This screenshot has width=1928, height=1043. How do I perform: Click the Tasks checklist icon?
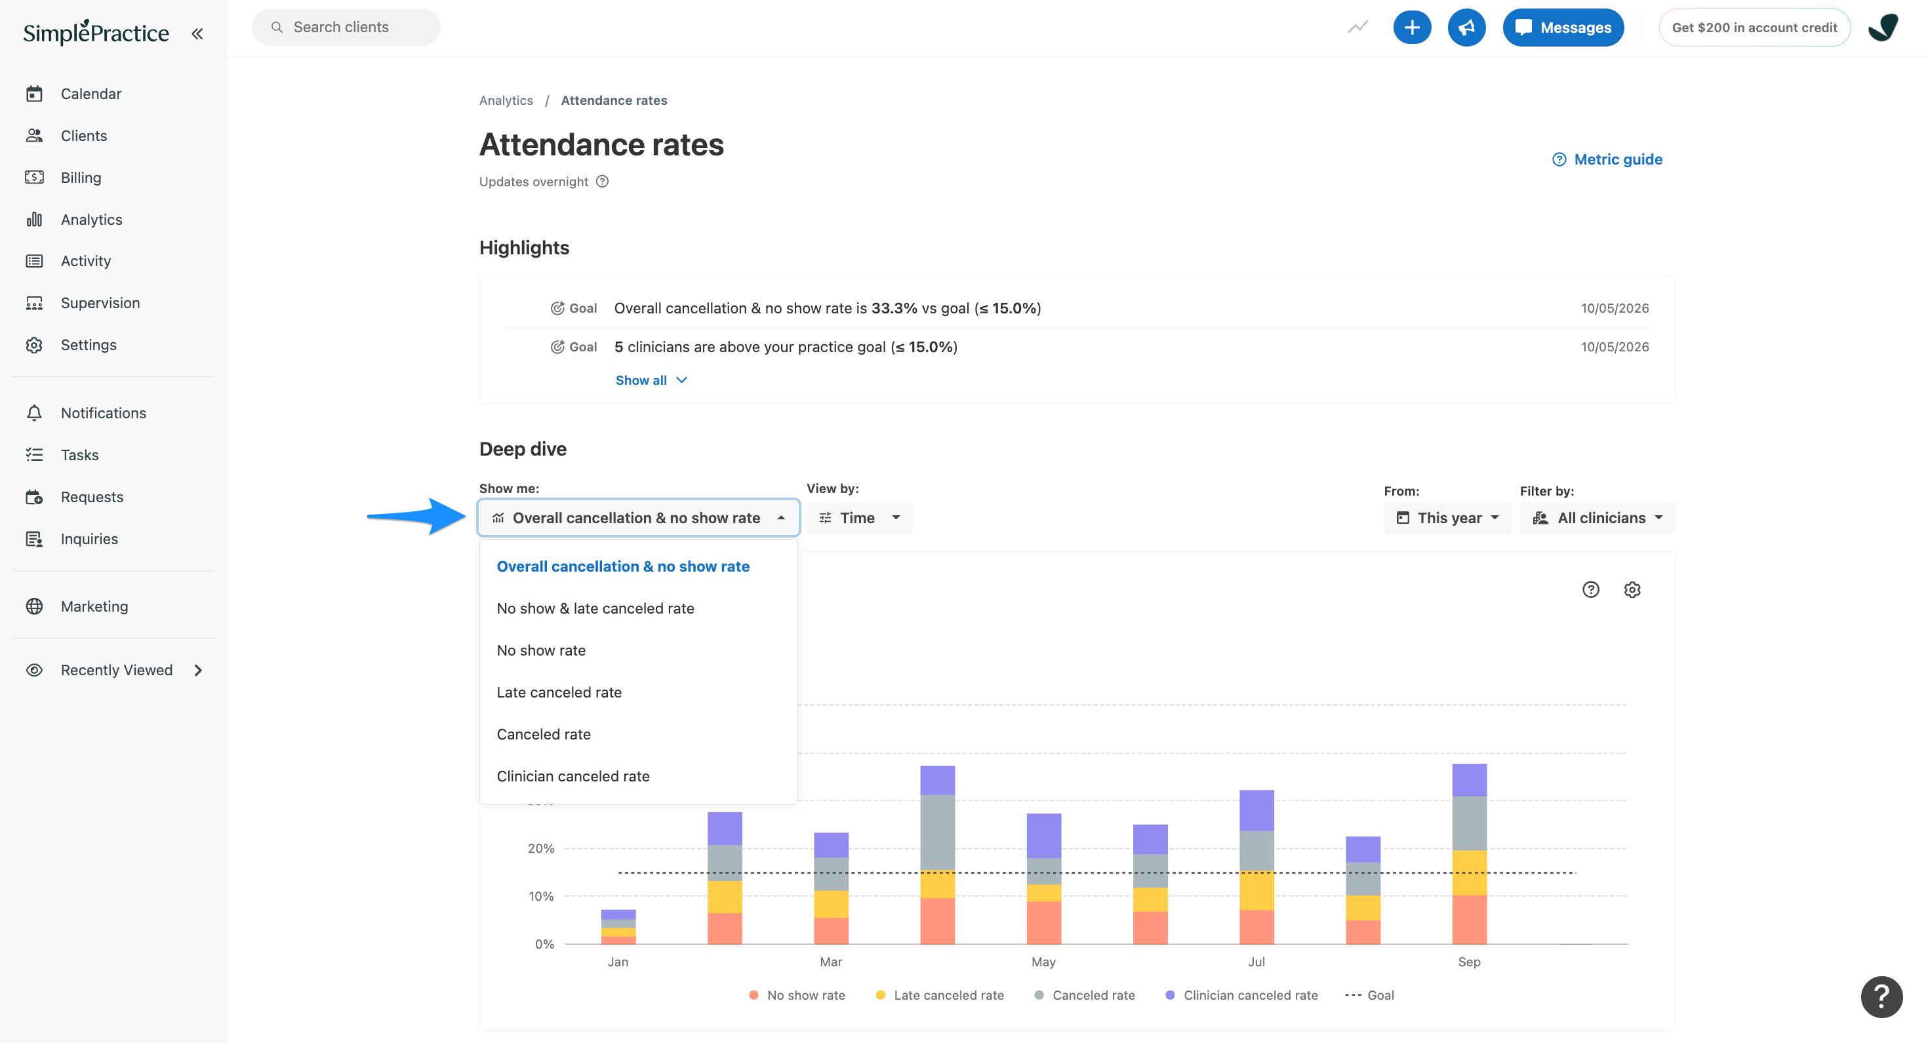coord(34,455)
